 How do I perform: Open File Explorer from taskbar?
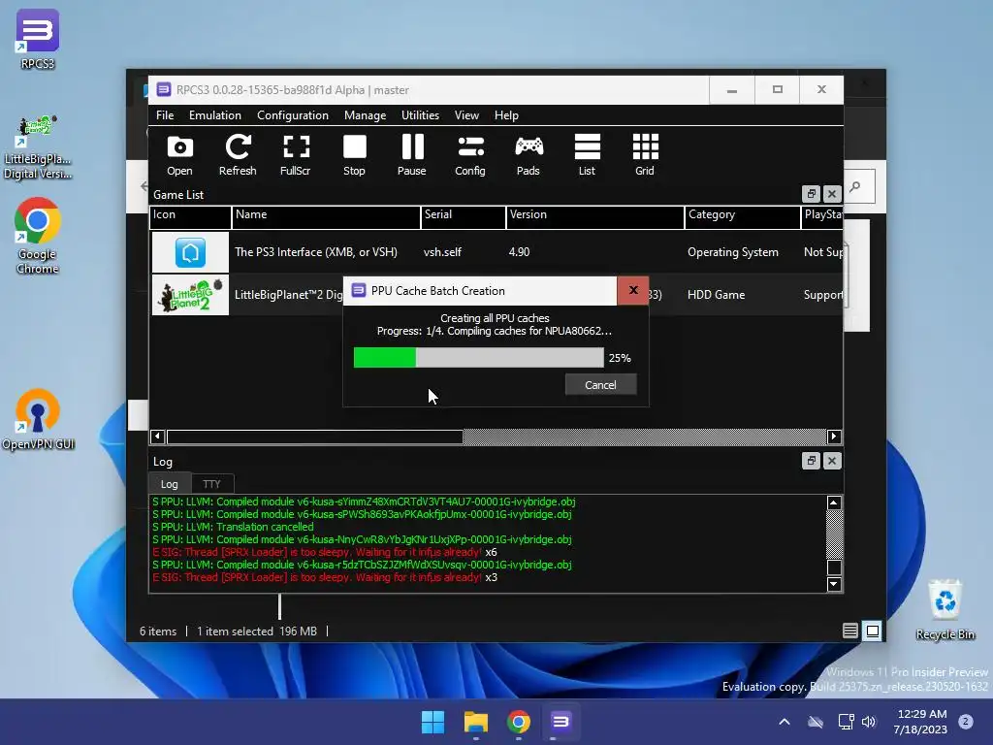475,722
